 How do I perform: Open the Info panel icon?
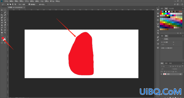tap(158, 20)
